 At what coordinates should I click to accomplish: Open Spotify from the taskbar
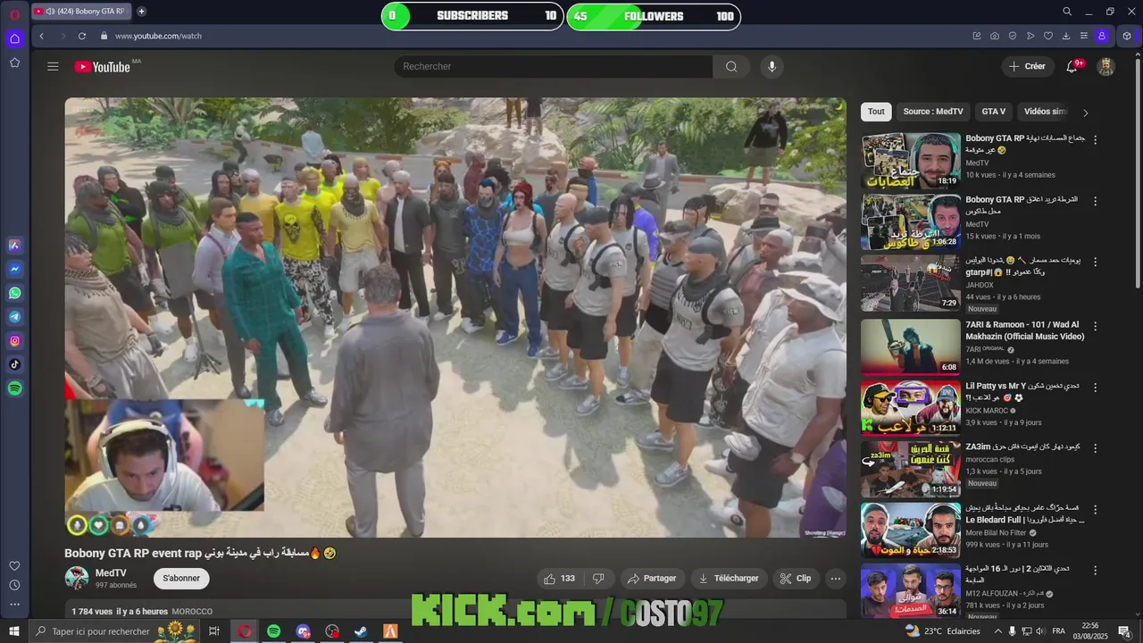pyautogui.click(x=273, y=631)
